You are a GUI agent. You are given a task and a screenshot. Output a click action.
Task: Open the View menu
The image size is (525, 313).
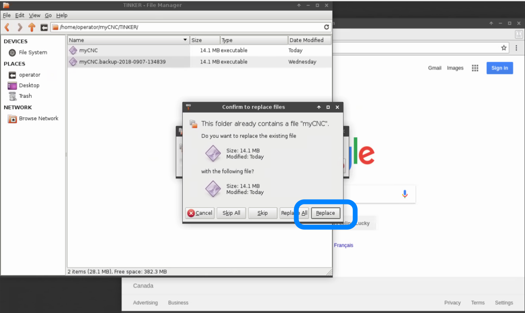(34, 15)
